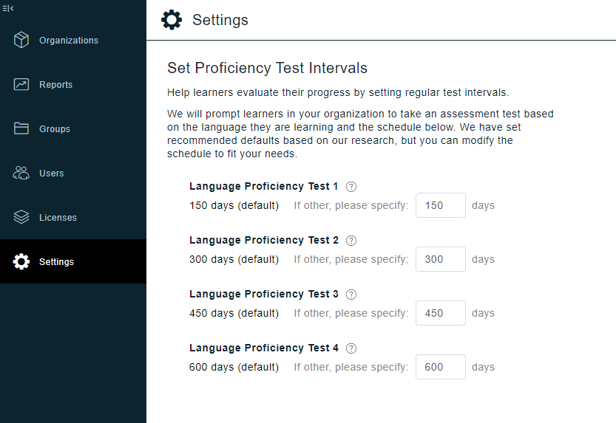Open the Reports chart icon
Image resolution: width=616 pixels, height=423 pixels.
(21, 84)
